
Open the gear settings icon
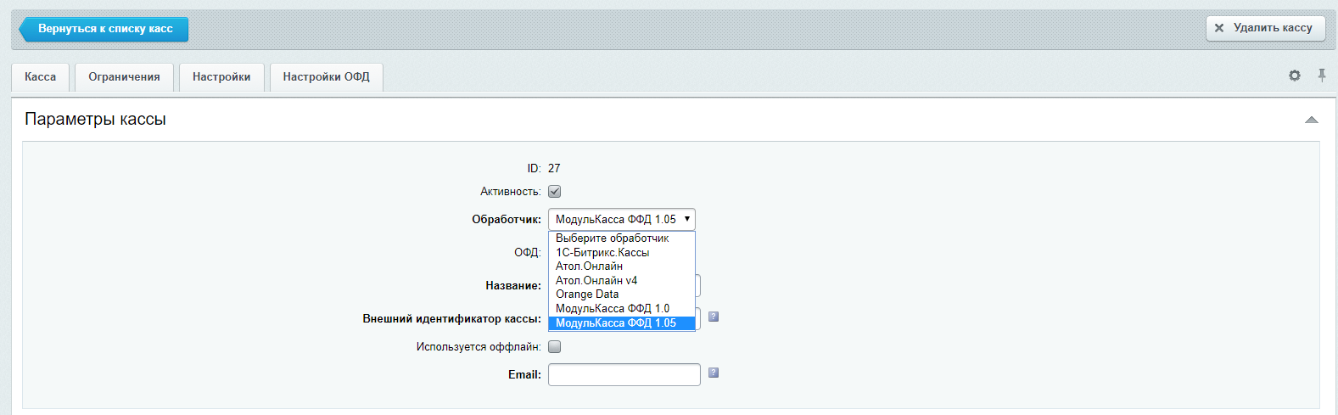[x=1294, y=76]
